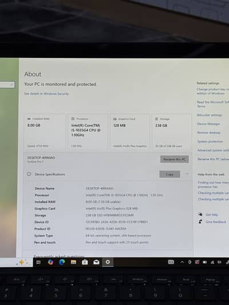Click the Settings search box
Viewport: 229px width, 305px height.
tap(7, 85)
